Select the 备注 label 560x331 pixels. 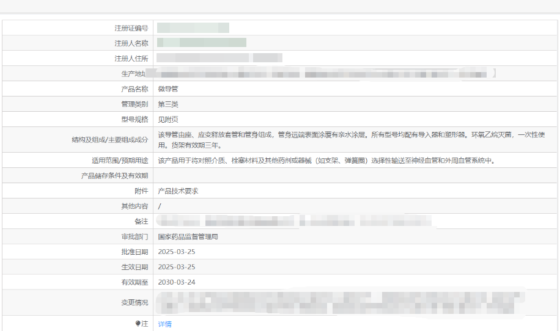141,221
